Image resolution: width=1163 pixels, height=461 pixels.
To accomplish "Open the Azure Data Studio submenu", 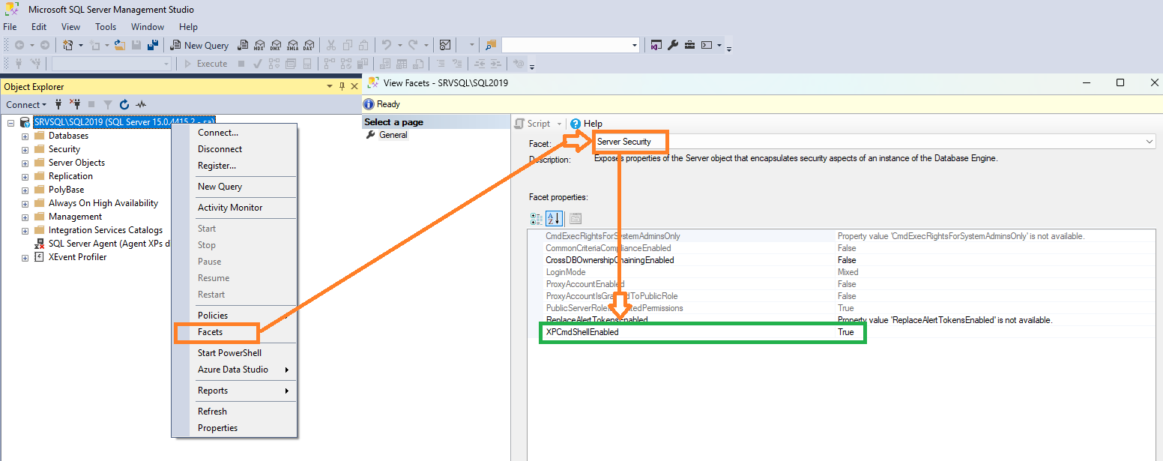I will point(234,370).
